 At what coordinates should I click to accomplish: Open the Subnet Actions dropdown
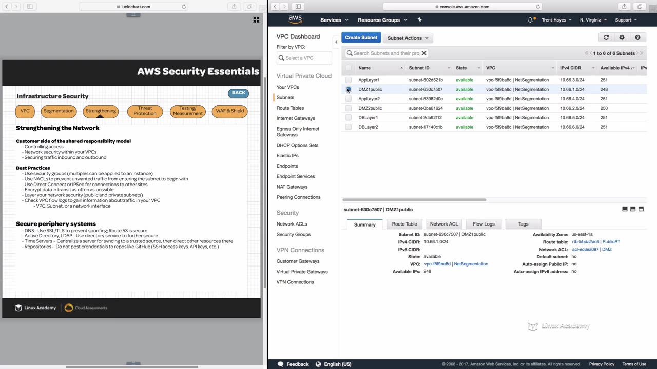pyautogui.click(x=408, y=38)
